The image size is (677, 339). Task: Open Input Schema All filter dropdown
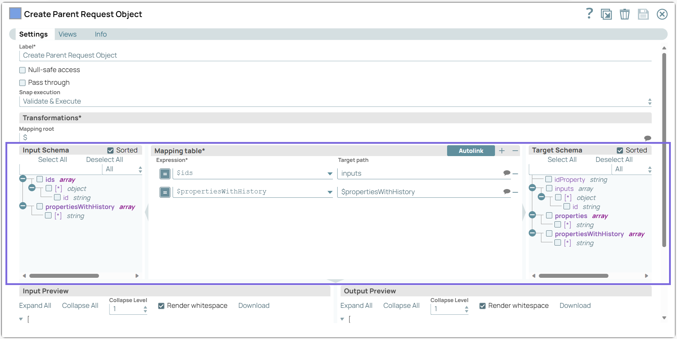pos(123,169)
